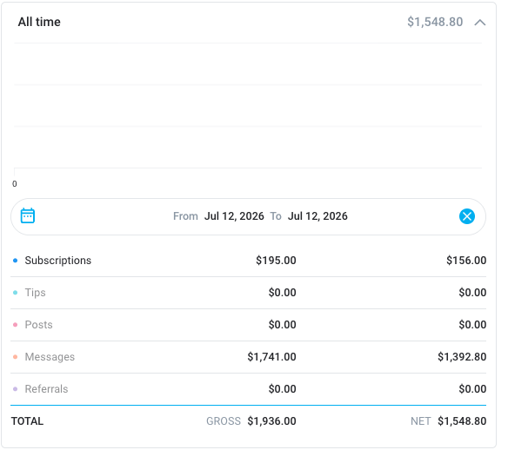The width and height of the screenshot is (508, 450).
Task: Toggle the Messages series in the chart
Action: 50,356
